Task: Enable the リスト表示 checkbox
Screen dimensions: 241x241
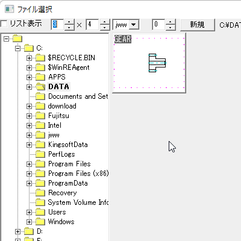Action: pyautogui.click(x=4, y=24)
